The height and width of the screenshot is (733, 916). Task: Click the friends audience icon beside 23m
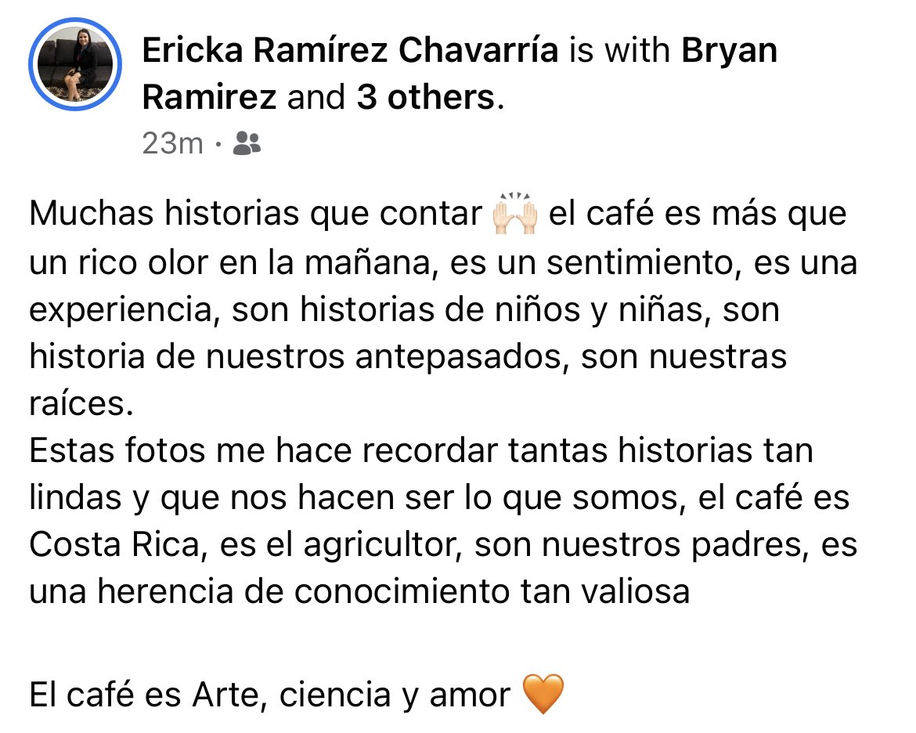(247, 143)
